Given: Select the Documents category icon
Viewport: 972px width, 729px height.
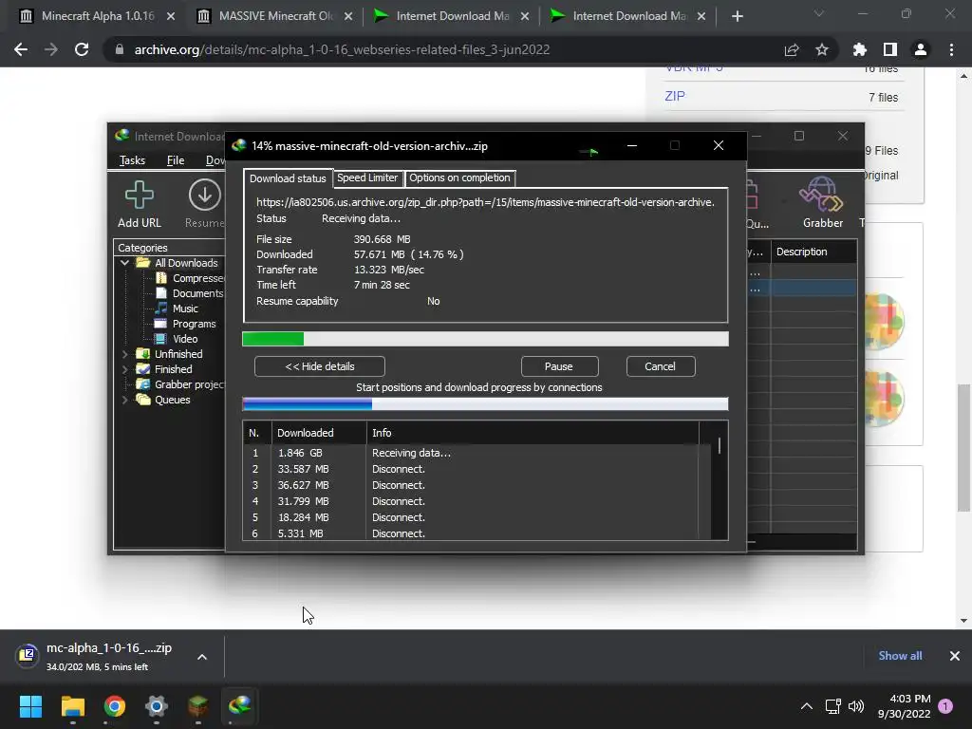Looking at the screenshot, I should click(x=161, y=293).
